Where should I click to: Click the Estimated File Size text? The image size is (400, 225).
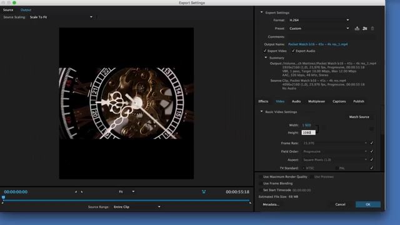[x=278, y=197]
